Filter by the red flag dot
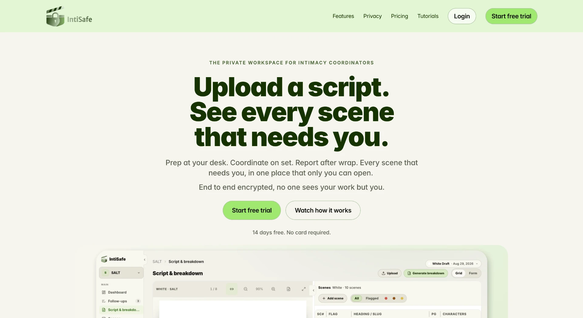The width and height of the screenshot is (583, 318). pos(386,298)
